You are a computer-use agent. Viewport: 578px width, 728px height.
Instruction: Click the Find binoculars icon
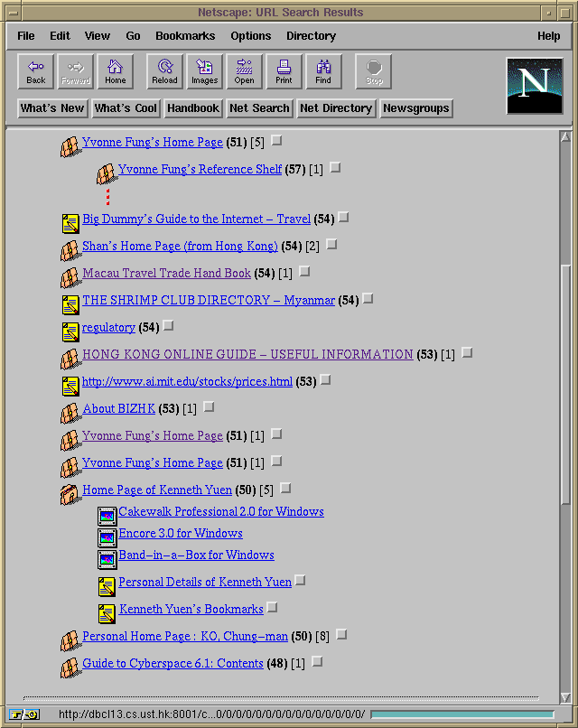click(x=323, y=71)
